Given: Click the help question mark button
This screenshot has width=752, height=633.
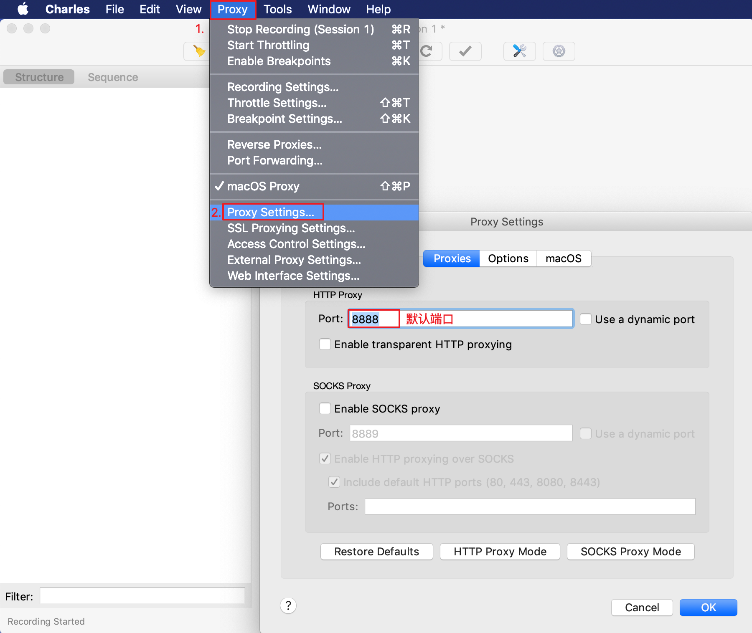Looking at the screenshot, I should click(288, 605).
